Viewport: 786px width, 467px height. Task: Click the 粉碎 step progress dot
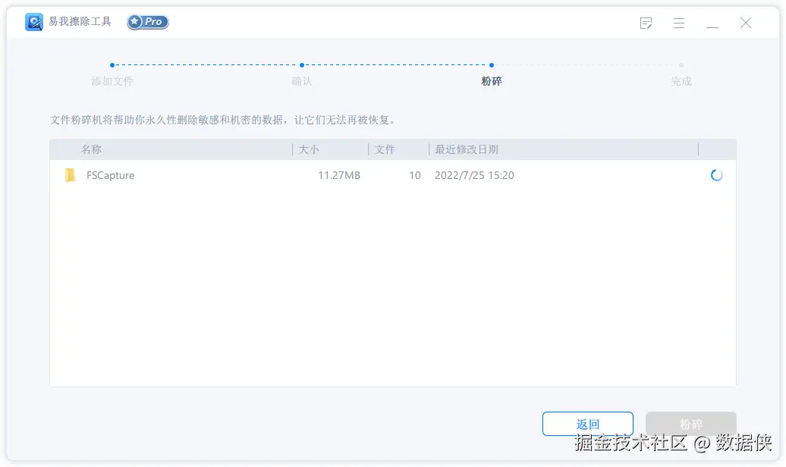point(492,66)
